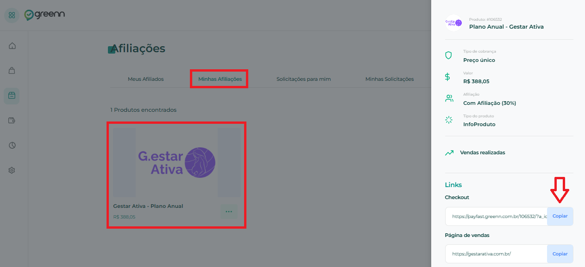The image size is (585, 267).
Task: Click the 'Links' section heading
Action: point(453,185)
